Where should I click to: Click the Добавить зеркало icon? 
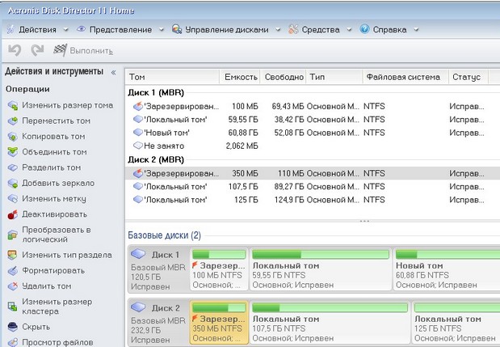pyautogui.click(x=13, y=184)
